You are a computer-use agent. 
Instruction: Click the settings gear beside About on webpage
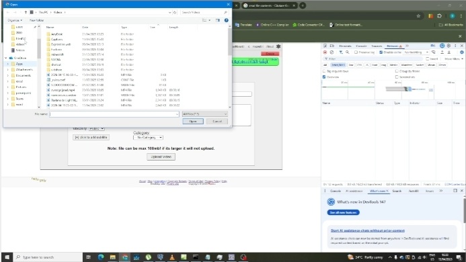[278, 46]
